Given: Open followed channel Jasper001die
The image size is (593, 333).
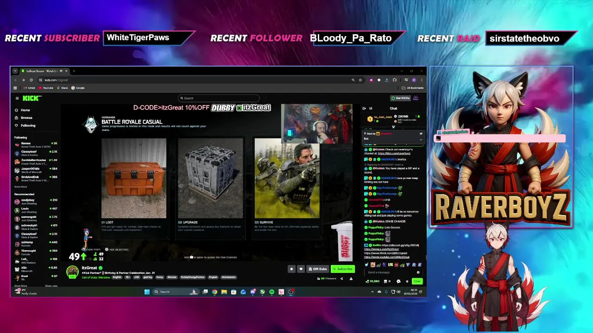Looking at the screenshot, I should (36, 170).
